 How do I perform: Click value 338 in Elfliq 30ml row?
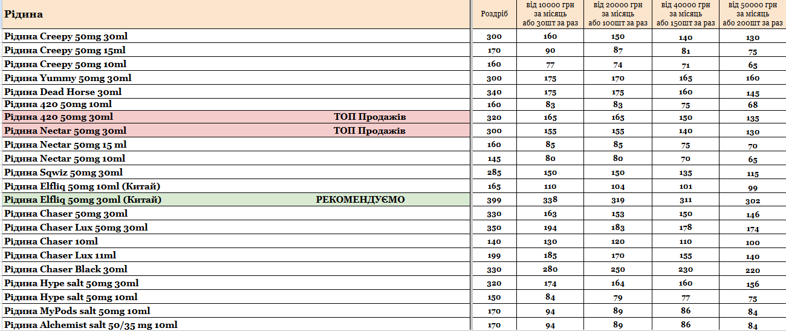(550, 200)
